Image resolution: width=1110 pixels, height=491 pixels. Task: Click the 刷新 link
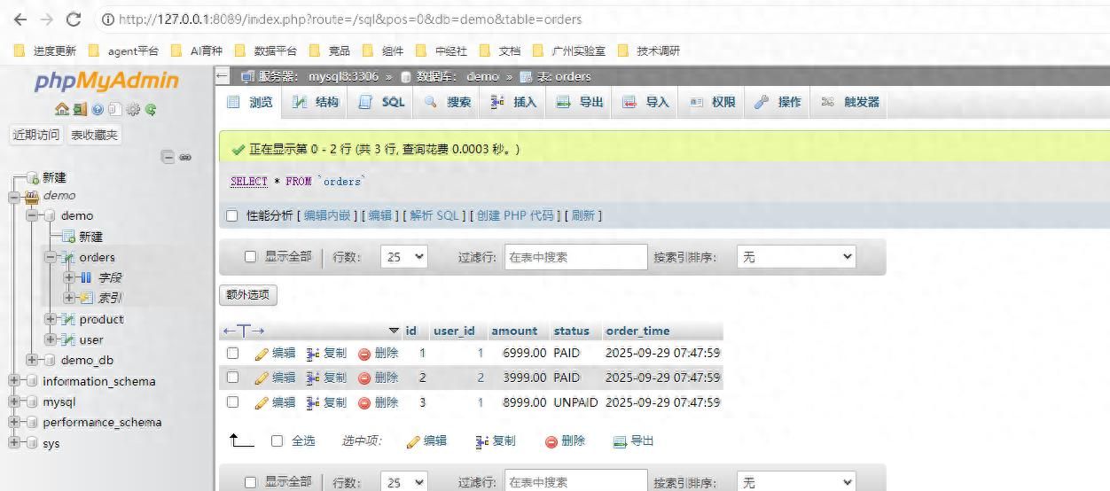(x=582, y=215)
